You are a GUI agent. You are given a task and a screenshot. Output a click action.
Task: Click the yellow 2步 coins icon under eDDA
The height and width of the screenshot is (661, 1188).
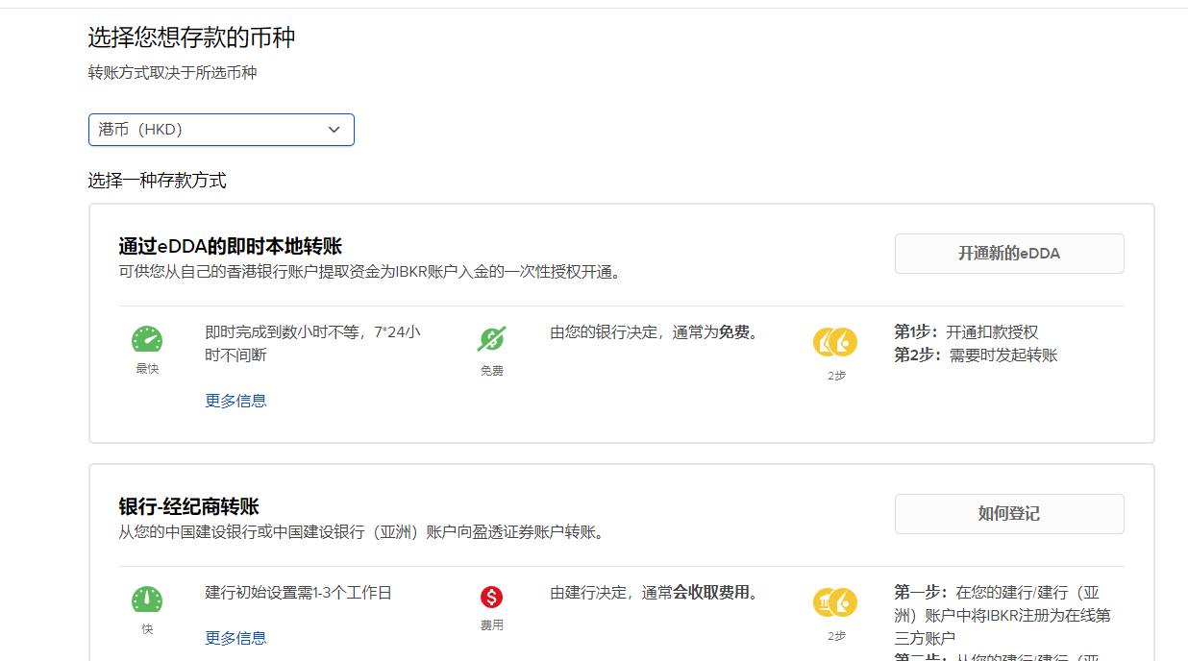pos(834,341)
